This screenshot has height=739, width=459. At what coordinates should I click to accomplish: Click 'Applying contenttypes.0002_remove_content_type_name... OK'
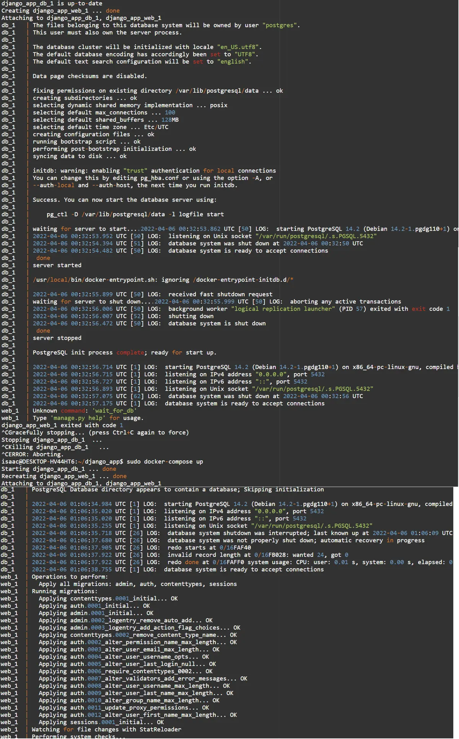[x=138, y=635]
